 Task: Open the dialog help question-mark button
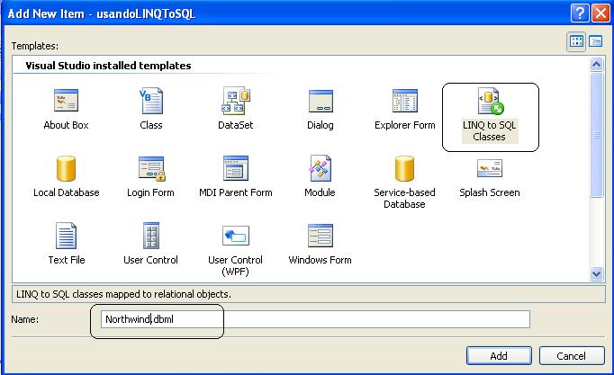pos(580,13)
